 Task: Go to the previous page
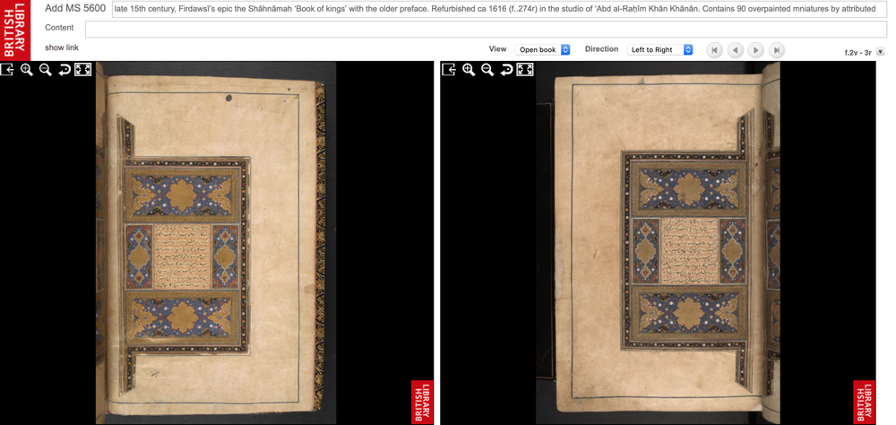coord(735,50)
